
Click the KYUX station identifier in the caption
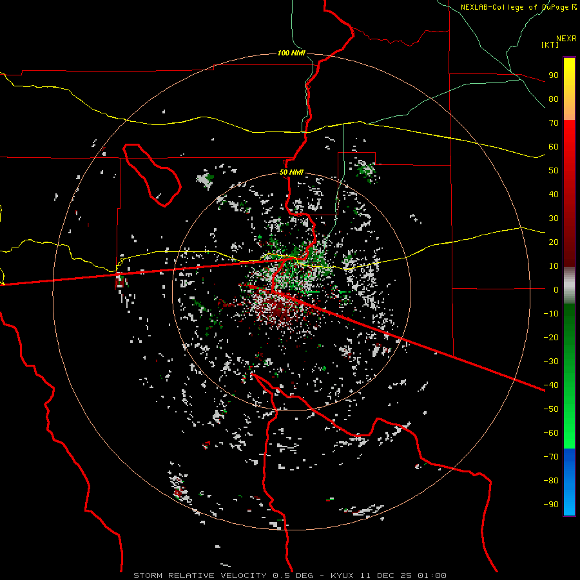tap(342, 575)
